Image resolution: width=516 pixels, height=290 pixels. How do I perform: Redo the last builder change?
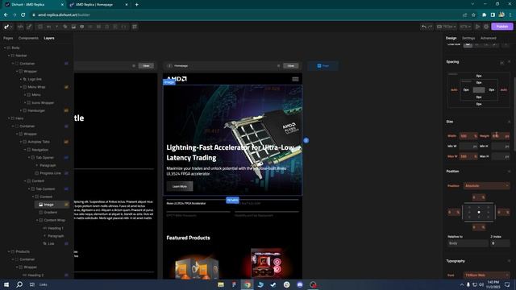pos(431,27)
